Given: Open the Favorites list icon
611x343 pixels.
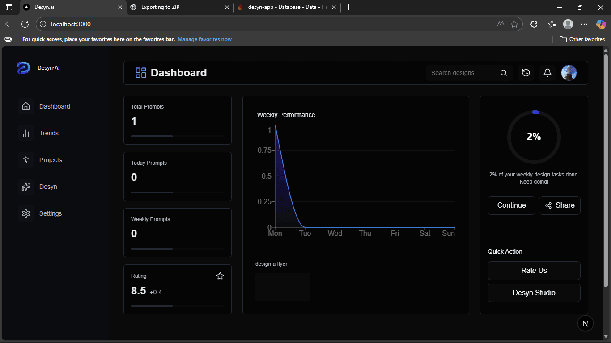Looking at the screenshot, I should tap(552, 24).
